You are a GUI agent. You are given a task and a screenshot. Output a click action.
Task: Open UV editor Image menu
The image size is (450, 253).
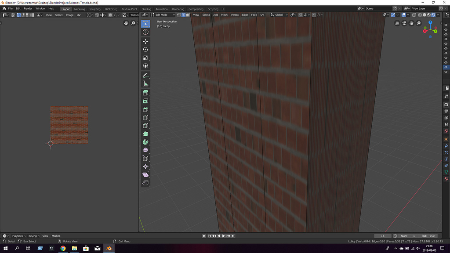(x=70, y=15)
